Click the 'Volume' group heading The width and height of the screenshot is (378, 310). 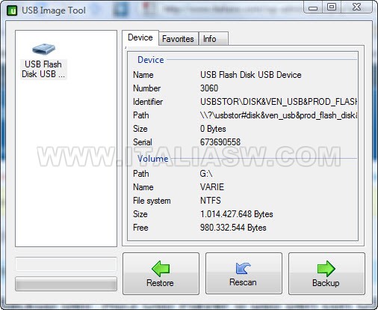click(153, 159)
